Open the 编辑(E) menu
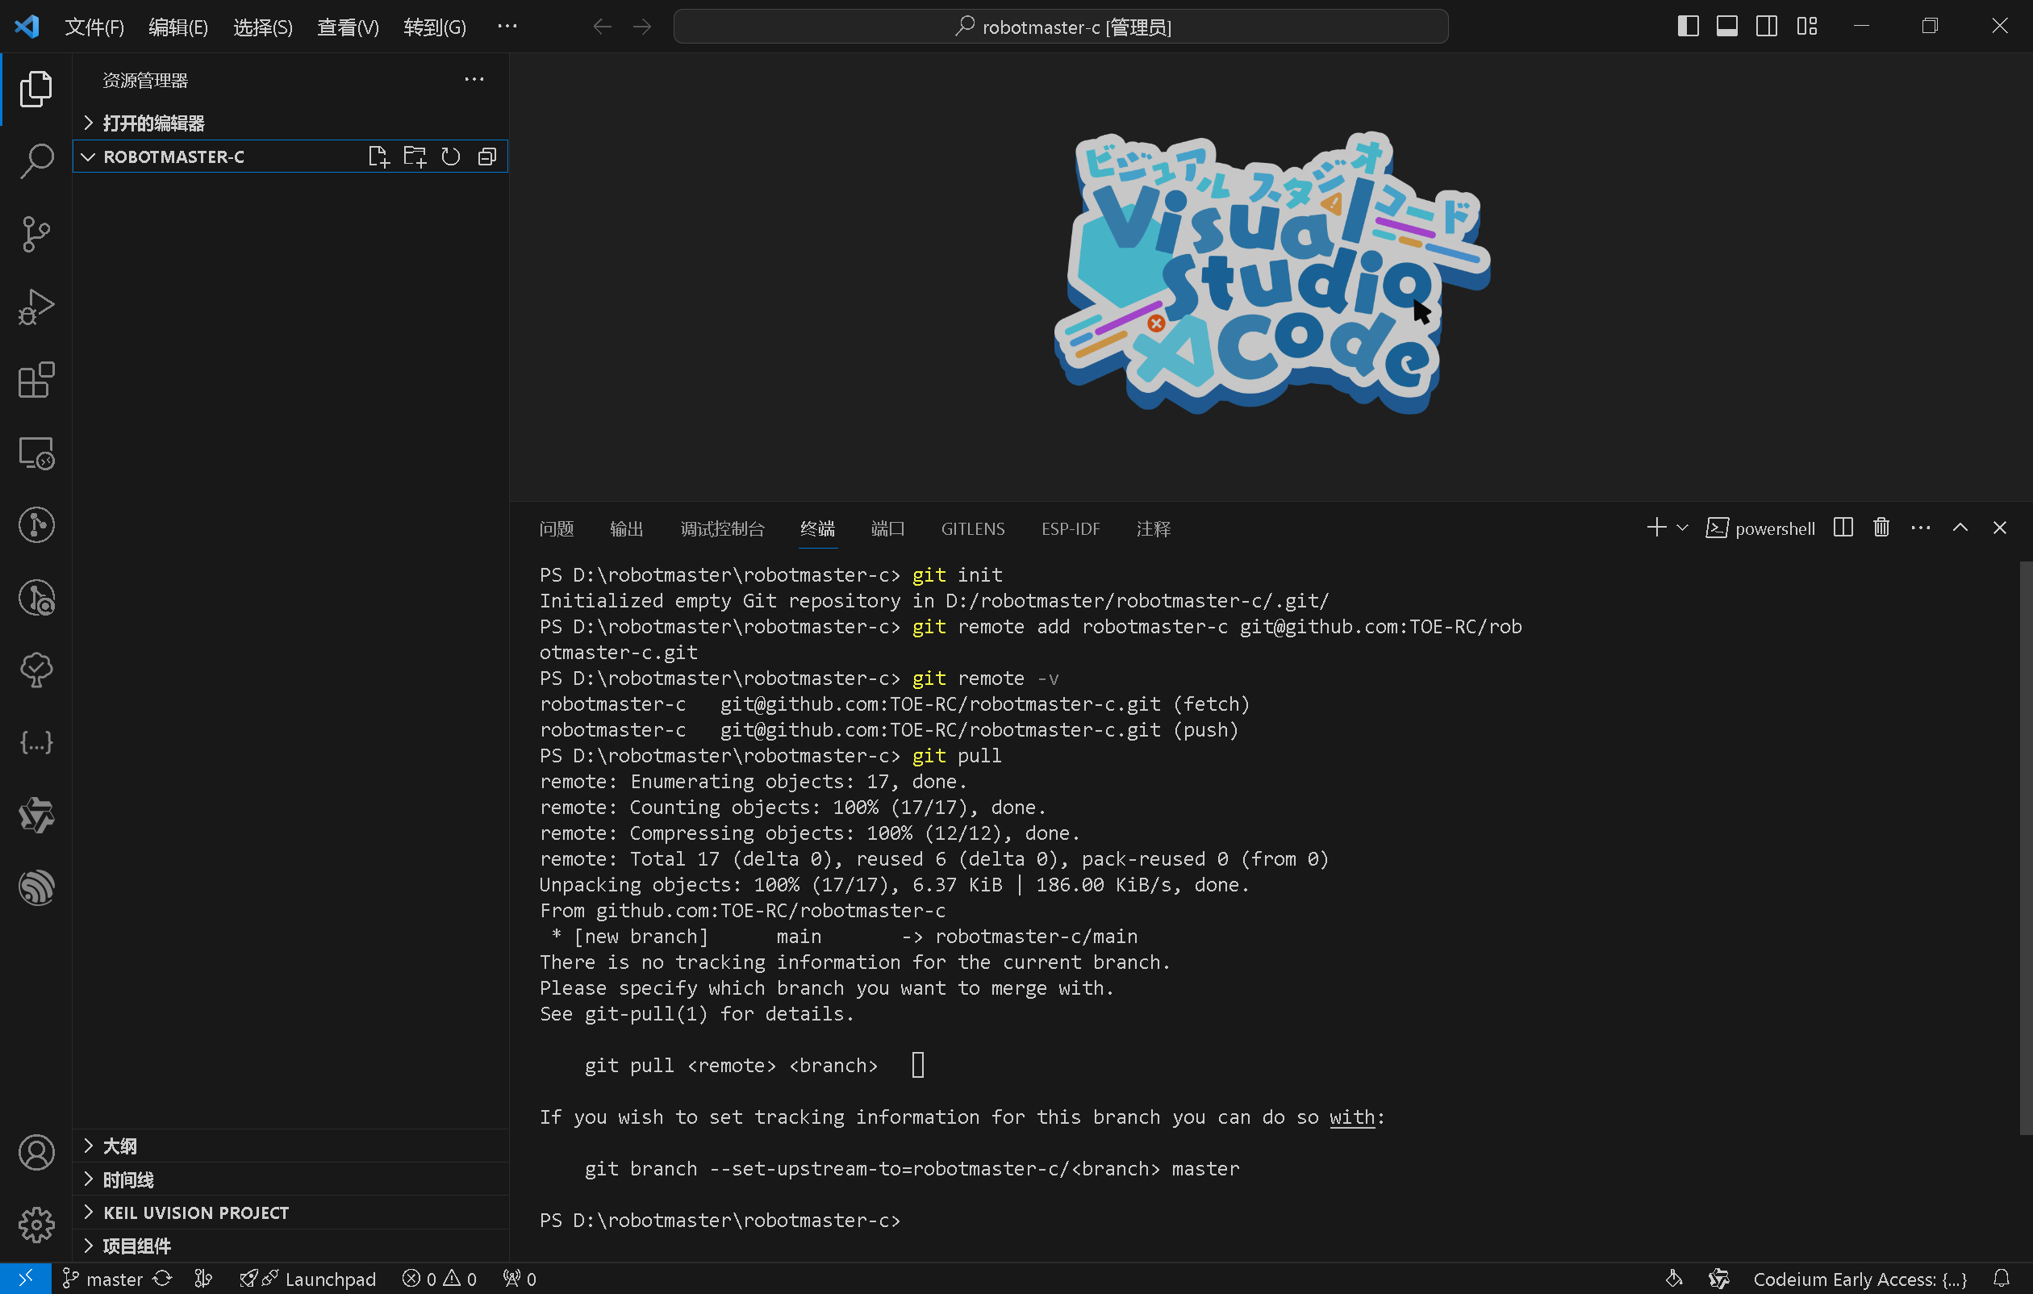2033x1294 pixels. (178, 27)
